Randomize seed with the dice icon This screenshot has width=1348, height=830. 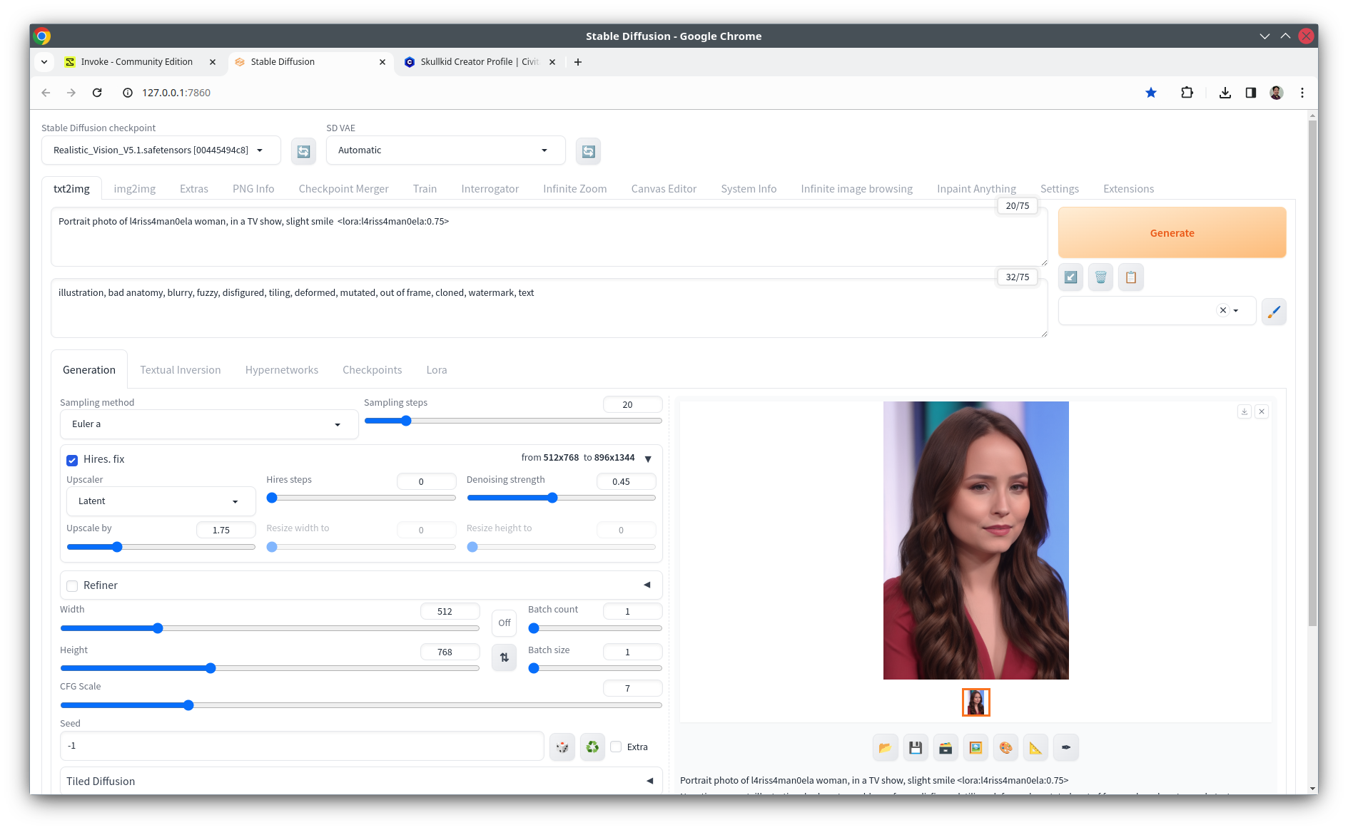562,747
